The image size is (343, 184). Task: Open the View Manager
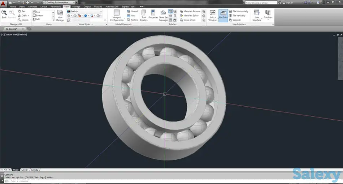click(60, 16)
